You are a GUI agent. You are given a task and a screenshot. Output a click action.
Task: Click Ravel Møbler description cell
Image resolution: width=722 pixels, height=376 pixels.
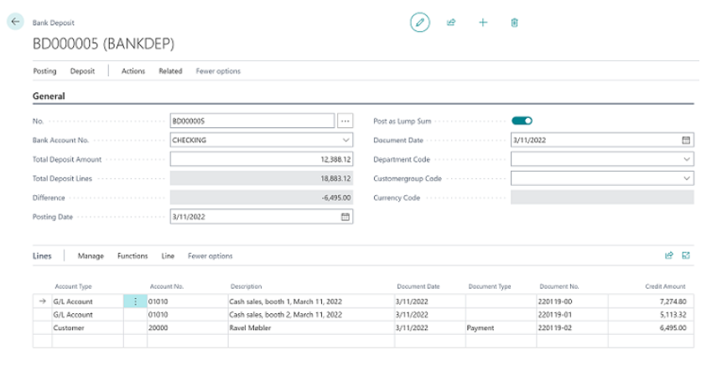(311, 327)
